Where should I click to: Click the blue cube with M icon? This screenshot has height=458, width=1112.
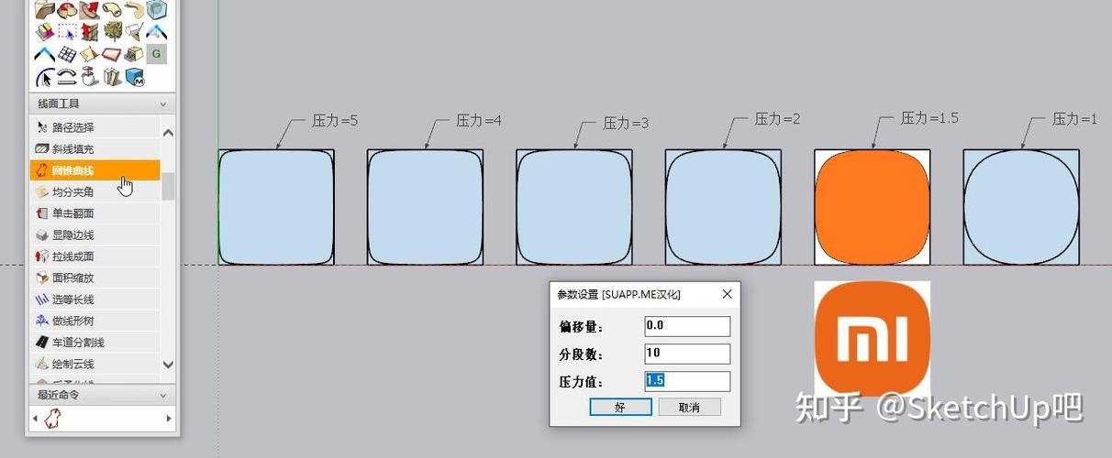(135, 78)
